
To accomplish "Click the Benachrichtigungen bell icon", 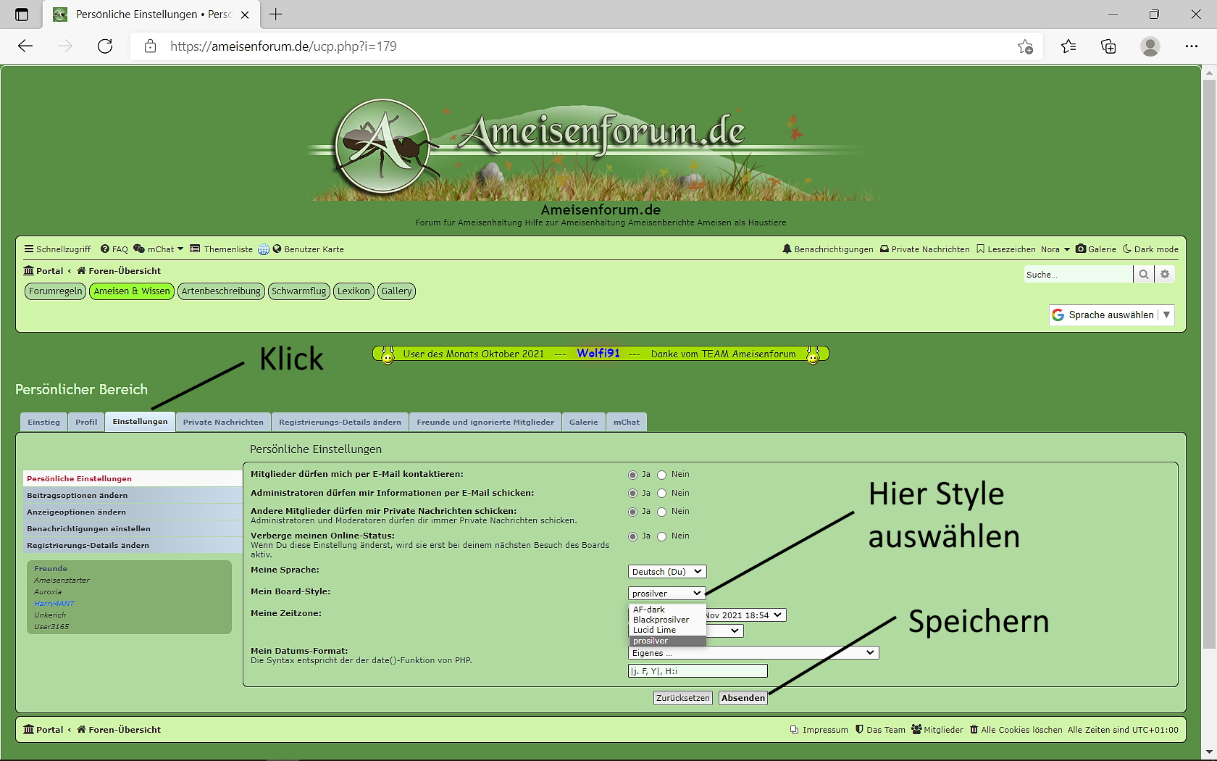I will (x=787, y=249).
